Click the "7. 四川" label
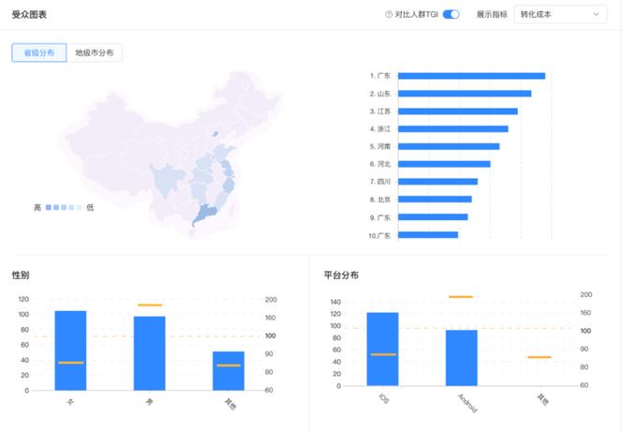 tap(380, 182)
